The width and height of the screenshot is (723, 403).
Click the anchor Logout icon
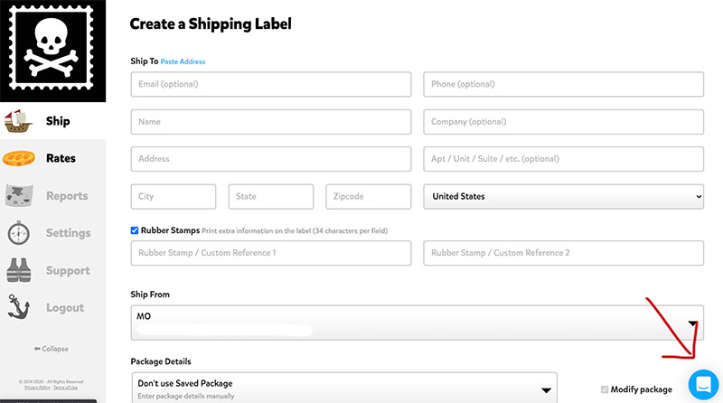(x=20, y=308)
